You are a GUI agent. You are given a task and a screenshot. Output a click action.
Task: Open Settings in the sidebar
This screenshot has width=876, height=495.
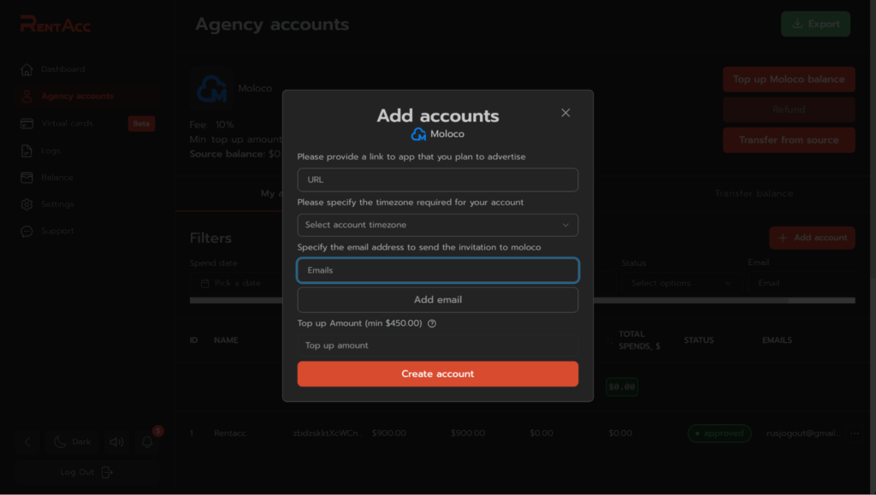coord(57,204)
